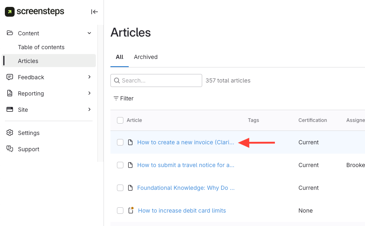This screenshot has width=365, height=226.
Task: Click the Filter lines icon
Action: (x=116, y=98)
